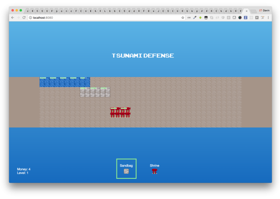Select the Shrine item in build menu
The height and width of the screenshot is (199, 280).
click(154, 169)
